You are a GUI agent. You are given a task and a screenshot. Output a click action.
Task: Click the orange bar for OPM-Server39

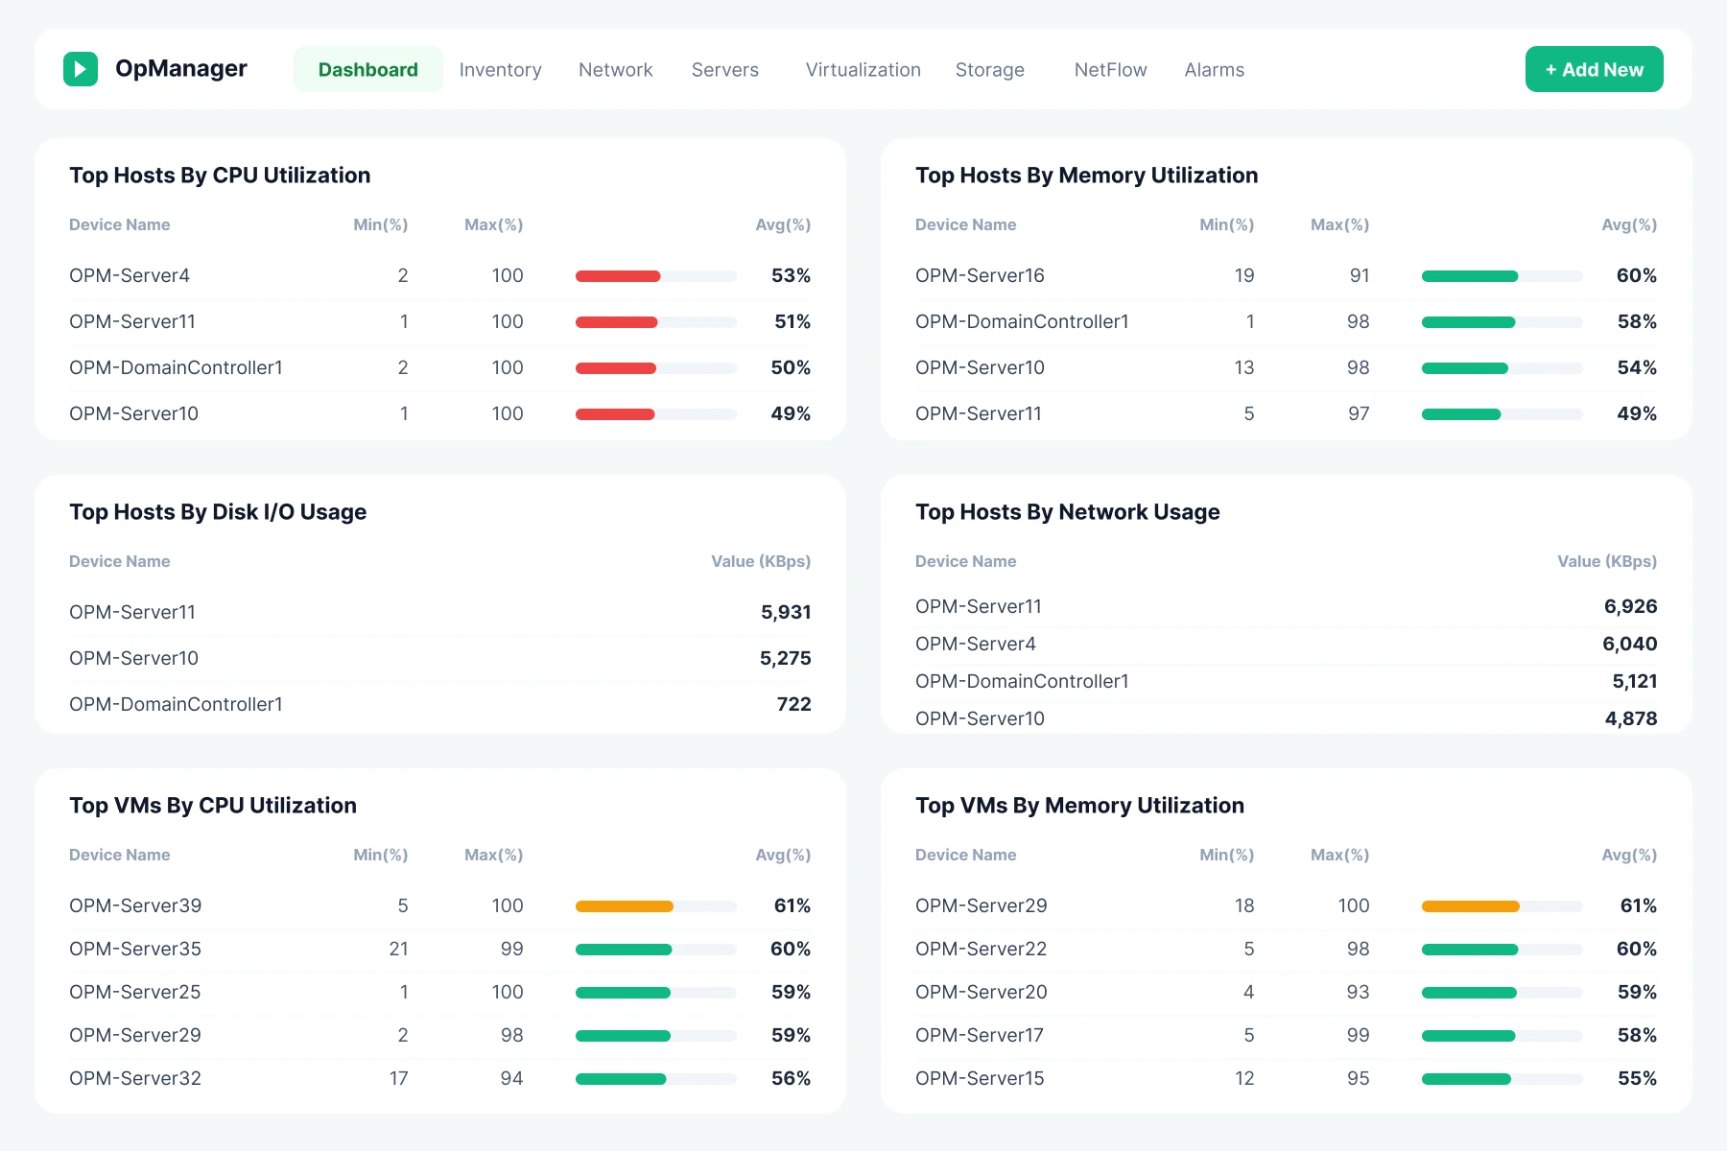(x=625, y=906)
